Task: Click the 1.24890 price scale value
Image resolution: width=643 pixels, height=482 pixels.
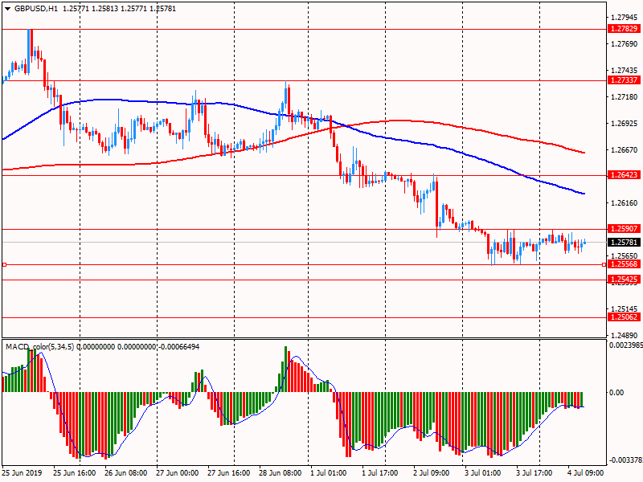Action: click(x=625, y=335)
